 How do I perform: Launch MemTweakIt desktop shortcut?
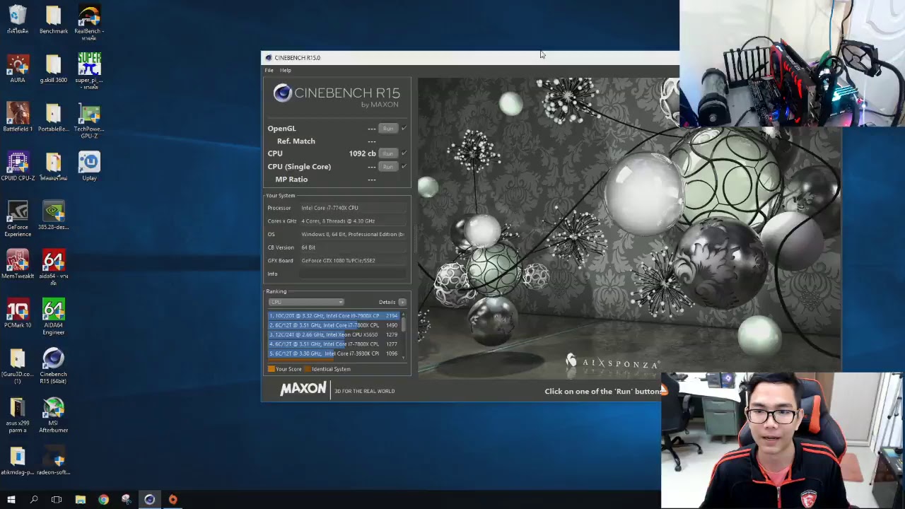pos(18,264)
